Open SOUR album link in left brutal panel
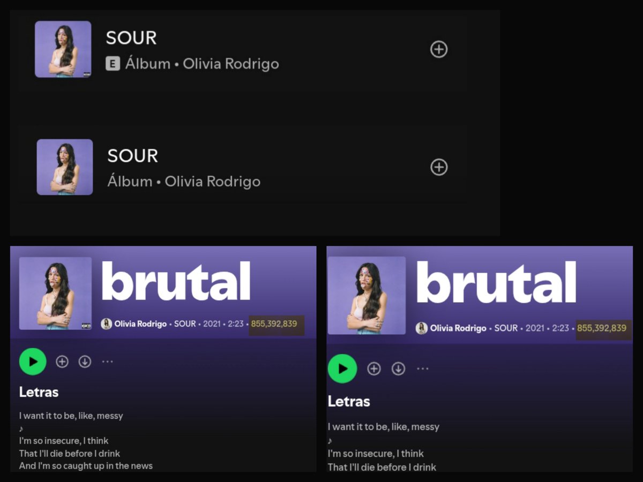 [x=185, y=324]
